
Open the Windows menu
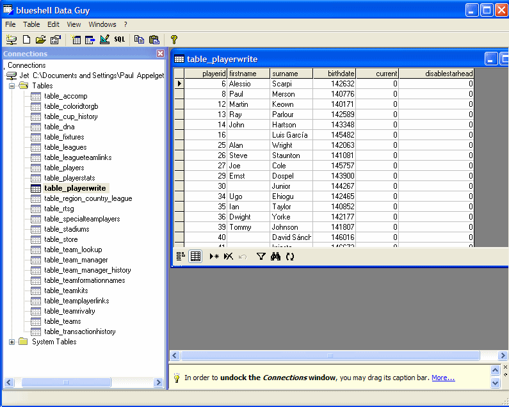[x=102, y=24]
